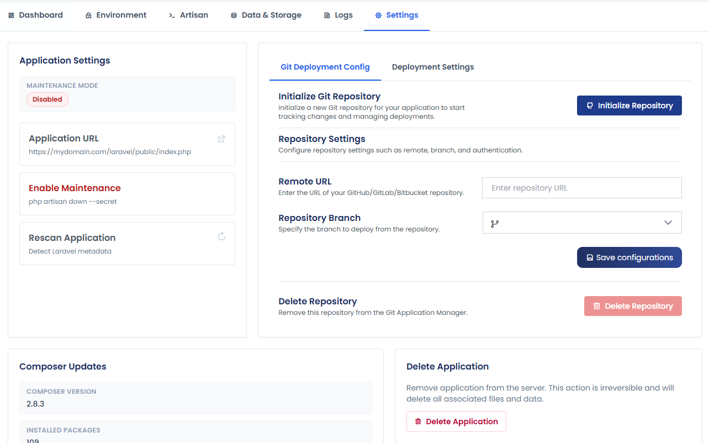
Task: Click the Repository Branch chevron arrow
Action: pyautogui.click(x=668, y=223)
